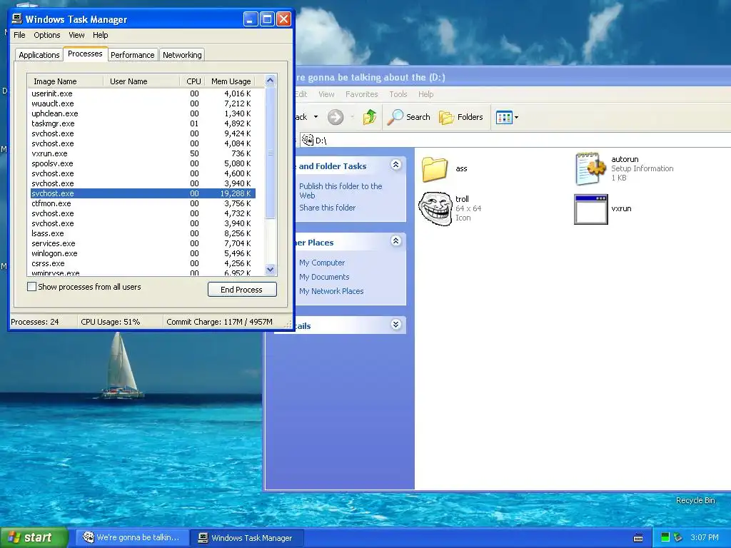Open My Computer link in Other Places

[x=322, y=263]
